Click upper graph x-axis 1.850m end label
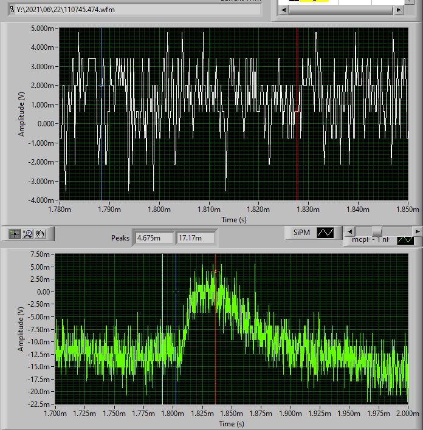The width and height of the screenshot is (423, 430). click(x=407, y=210)
